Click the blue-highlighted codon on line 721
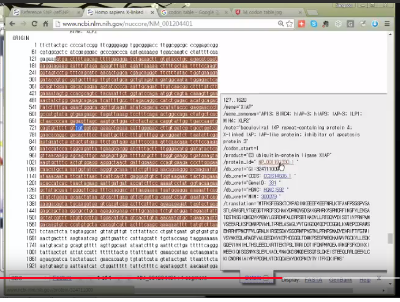The height and width of the screenshot is (302, 400). (80, 127)
